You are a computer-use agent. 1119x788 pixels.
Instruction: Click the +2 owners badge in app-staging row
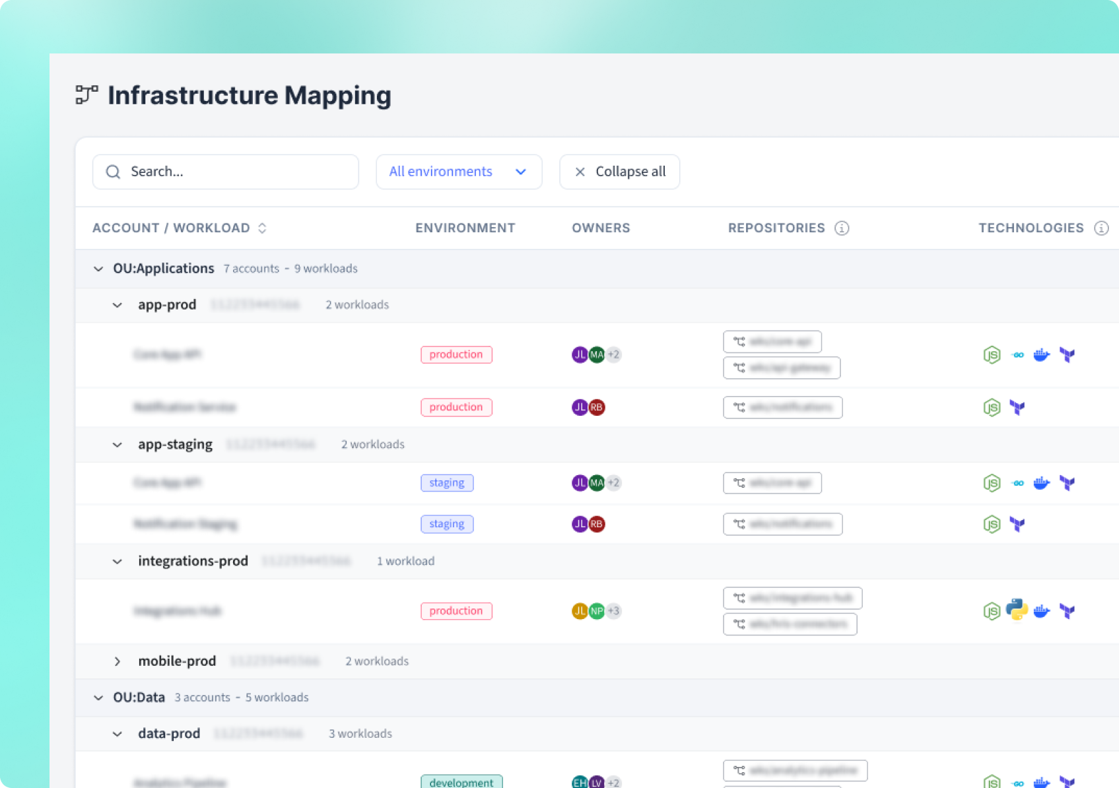[x=614, y=483]
